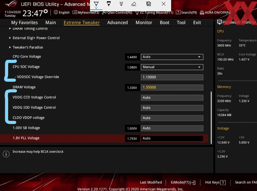The height and width of the screenshot is (191, 257).
Task: Select the DRAM Voltage label
Action: click(x=24, y=87)
